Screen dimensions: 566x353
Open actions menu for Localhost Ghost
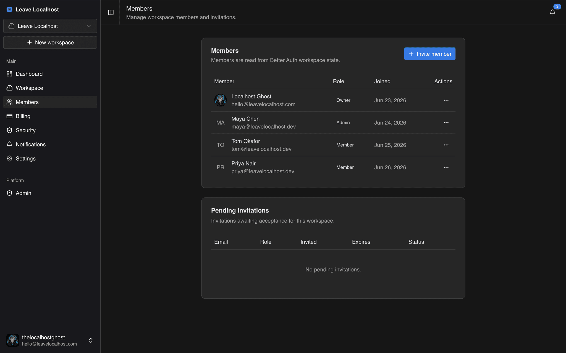[446, 100]
